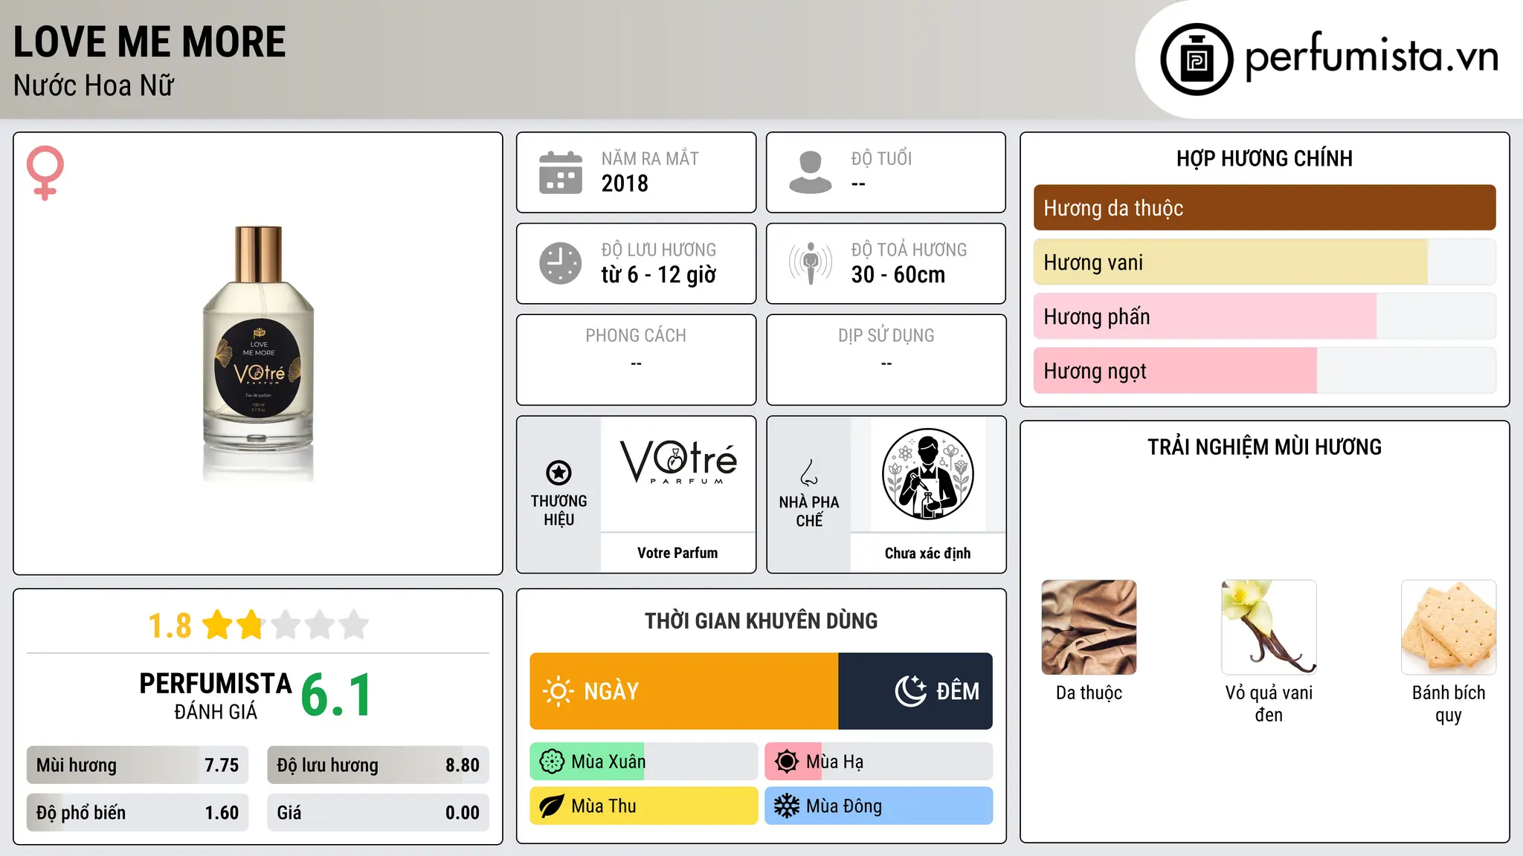Click the clock icon beside Độ lưu hương
1523x856 pixels.
[561, 263]
